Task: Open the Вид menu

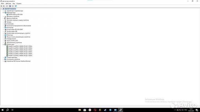Action: pyautogui.click(x=14, y=4)
